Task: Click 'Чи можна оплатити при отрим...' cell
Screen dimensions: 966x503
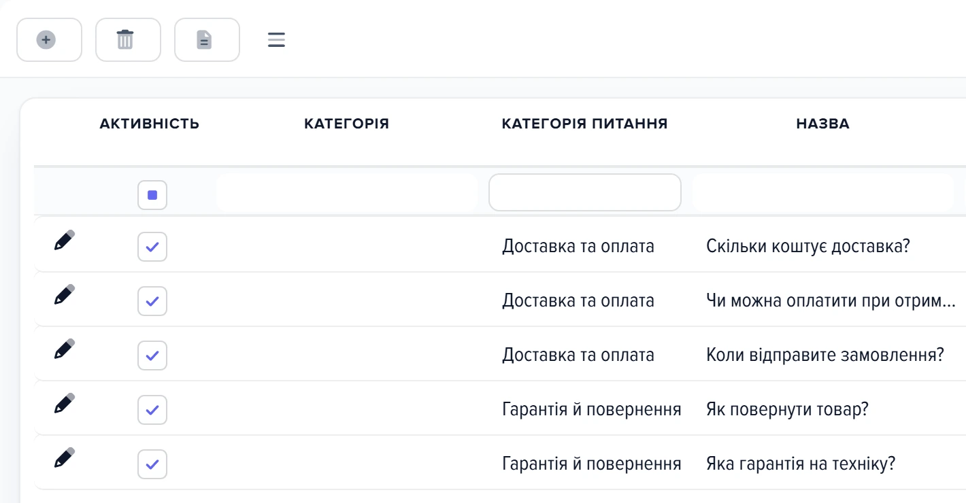Action: pos(831,300)
